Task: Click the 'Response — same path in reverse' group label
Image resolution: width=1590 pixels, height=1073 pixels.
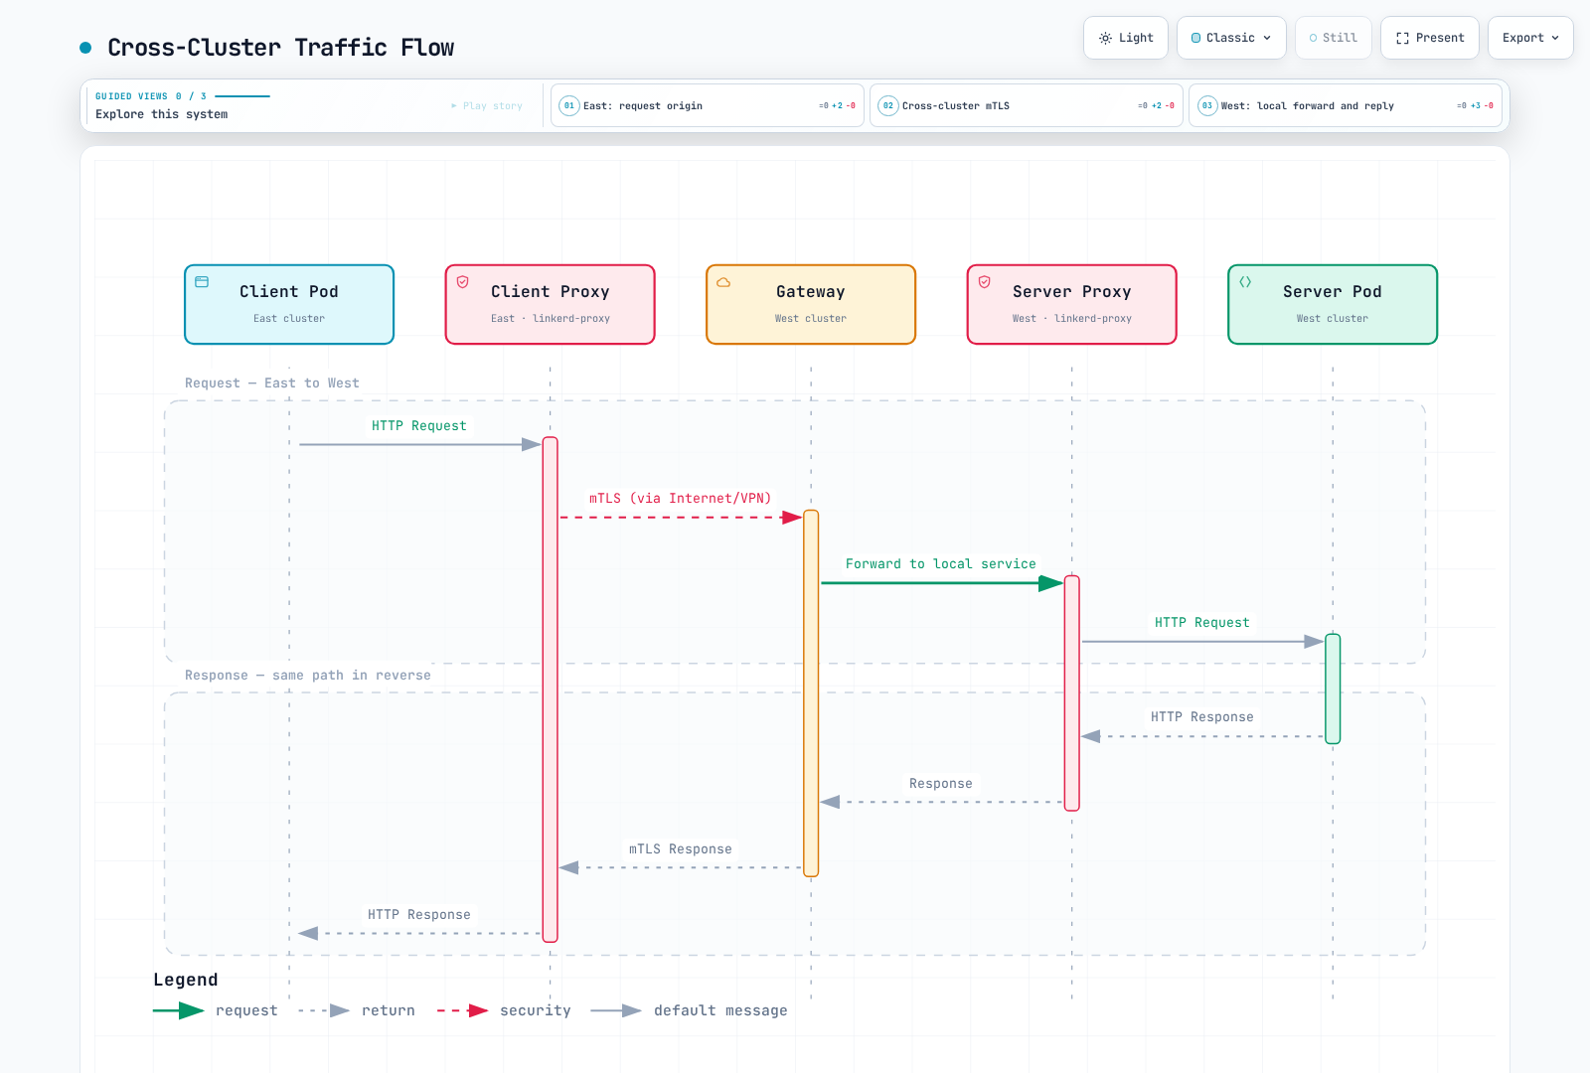Action: coord(308,676)
